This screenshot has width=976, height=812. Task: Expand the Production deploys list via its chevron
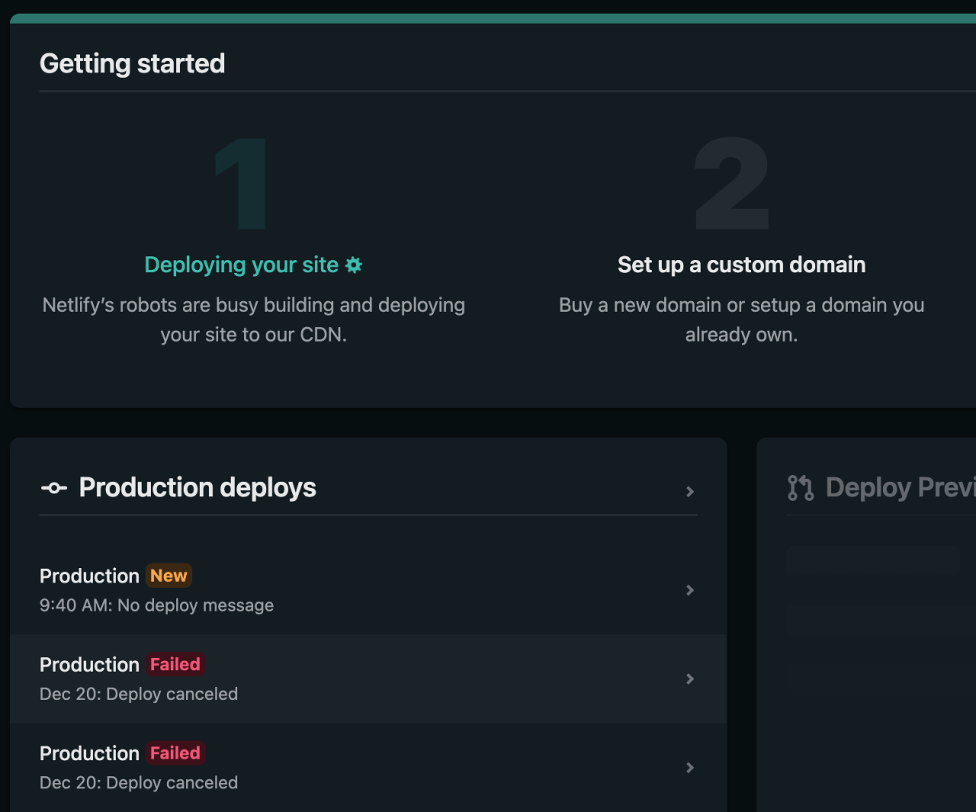[690, 492]
